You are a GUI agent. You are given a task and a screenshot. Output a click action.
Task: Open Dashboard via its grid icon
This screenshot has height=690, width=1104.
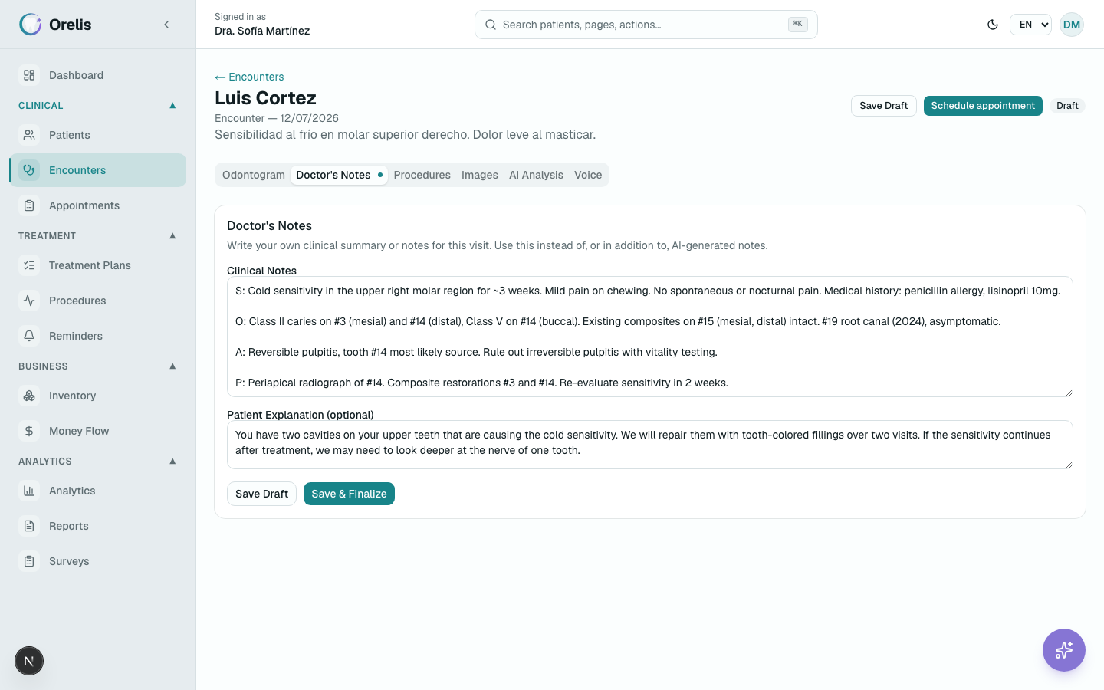click(29, 75)
